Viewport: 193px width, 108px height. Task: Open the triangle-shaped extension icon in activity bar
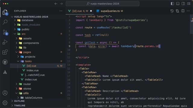click(x=5, y=72)
